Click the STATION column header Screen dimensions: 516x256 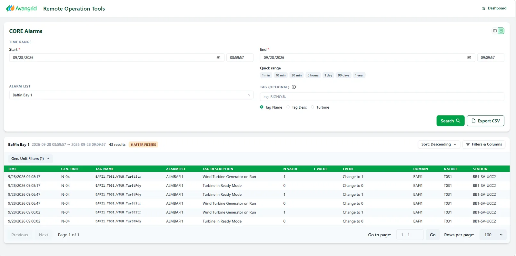[480, 169]
